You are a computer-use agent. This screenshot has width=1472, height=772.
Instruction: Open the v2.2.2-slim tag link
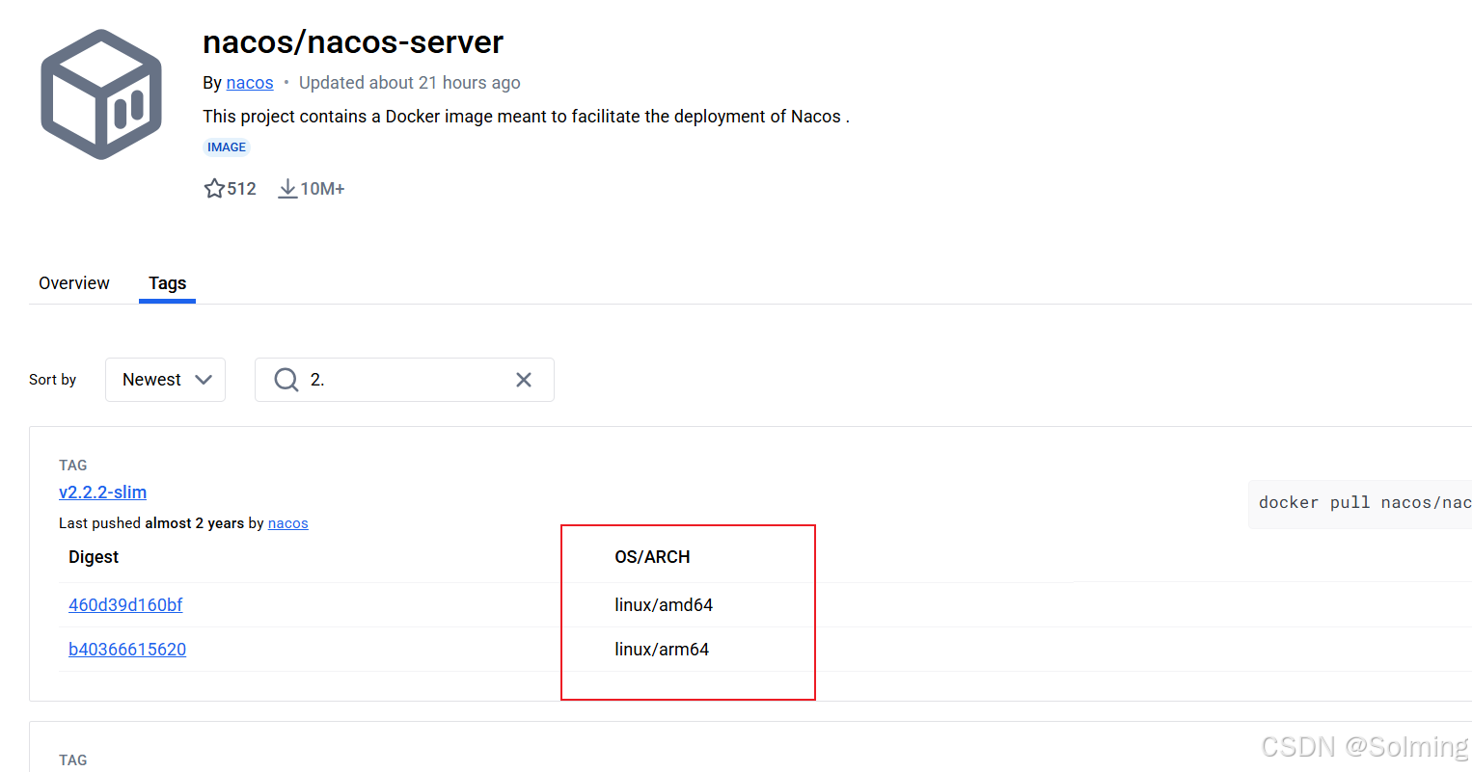pyautogui.click(x=102, y=492)
